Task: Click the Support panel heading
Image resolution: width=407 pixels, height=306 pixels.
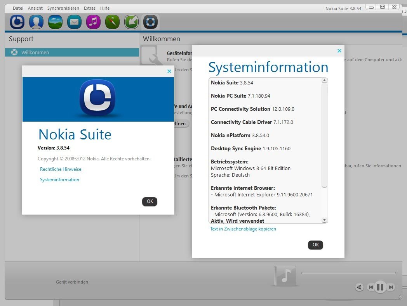Action: (x=21, y=39)
